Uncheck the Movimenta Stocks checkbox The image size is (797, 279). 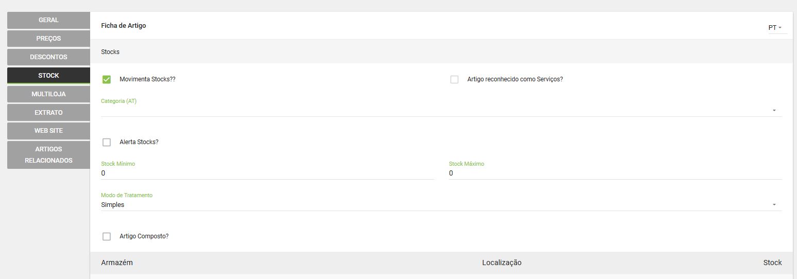[107, 79]
